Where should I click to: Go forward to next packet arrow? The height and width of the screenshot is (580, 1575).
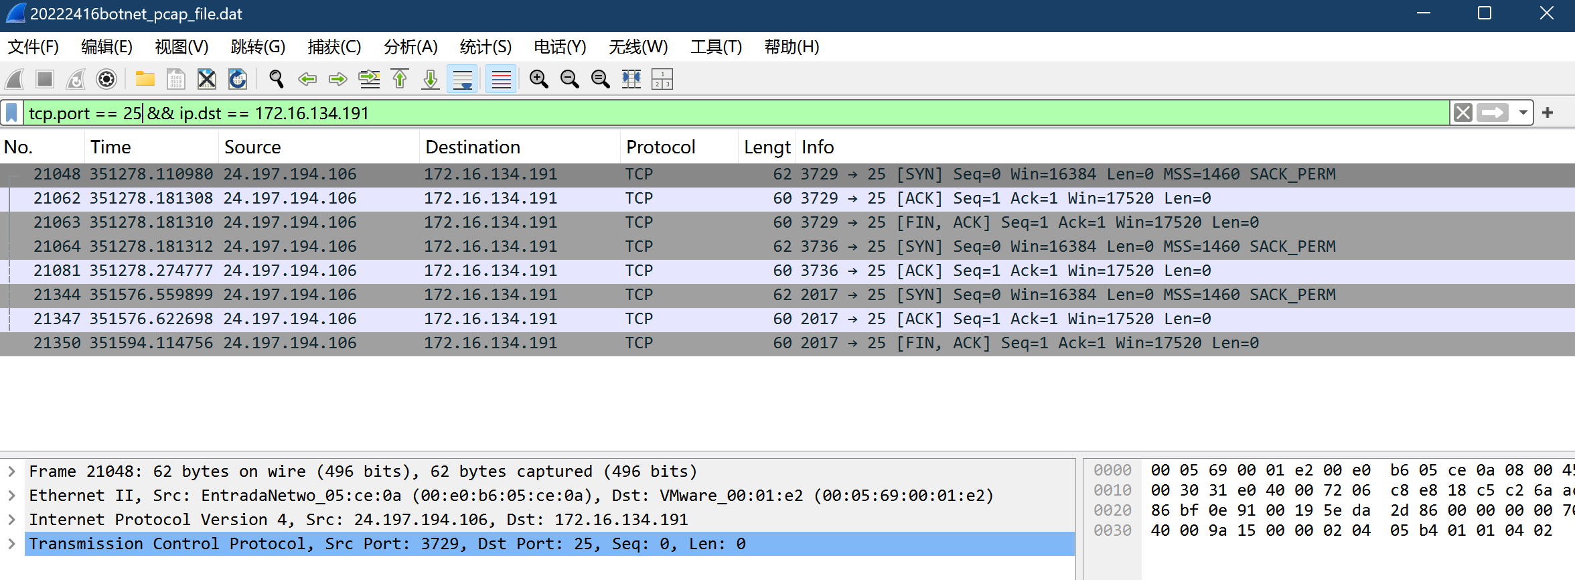(x=338, y=79)
